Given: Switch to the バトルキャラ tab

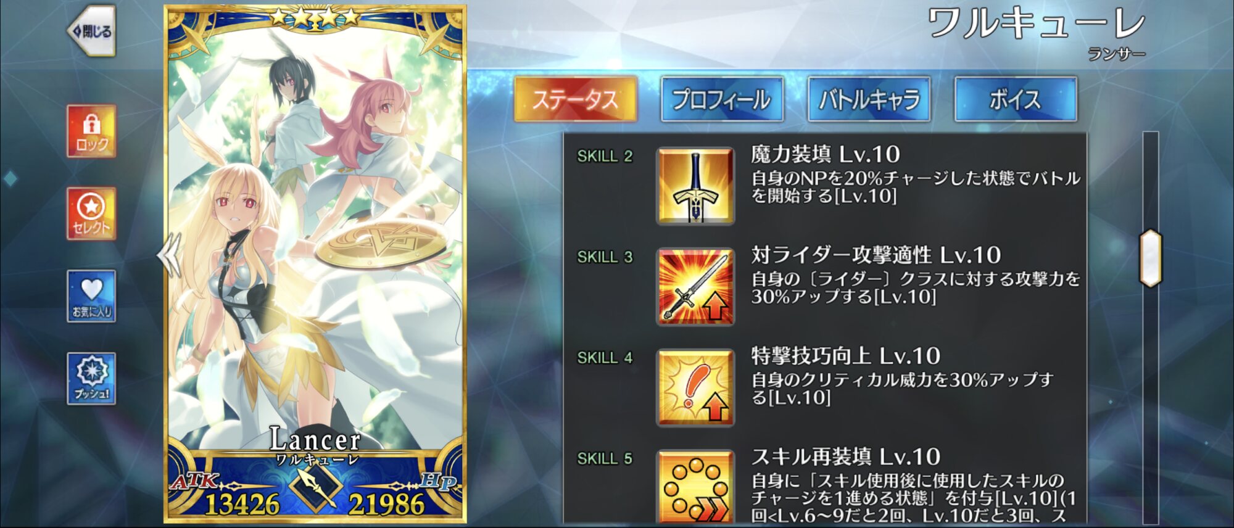Looking at the screenshot, I should pos(869,99).
